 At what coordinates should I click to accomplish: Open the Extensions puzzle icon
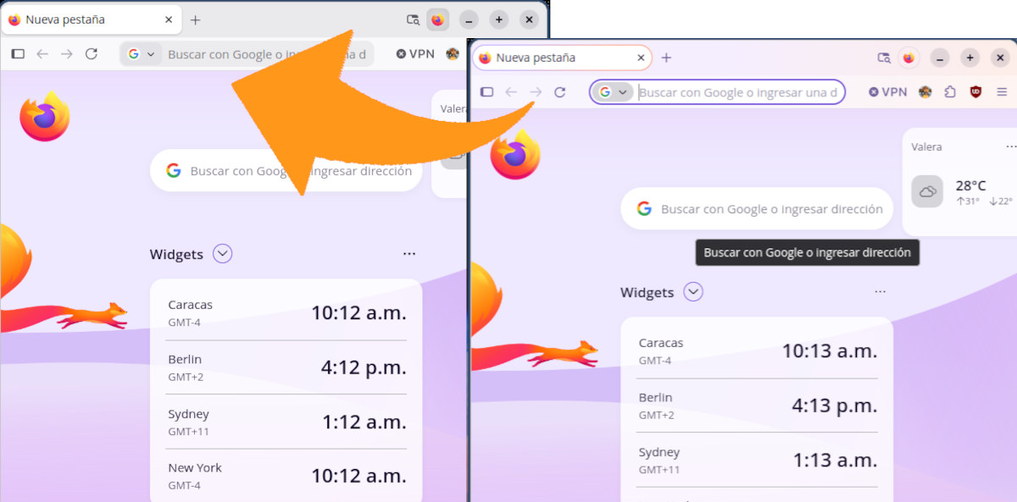coord(950,92)
